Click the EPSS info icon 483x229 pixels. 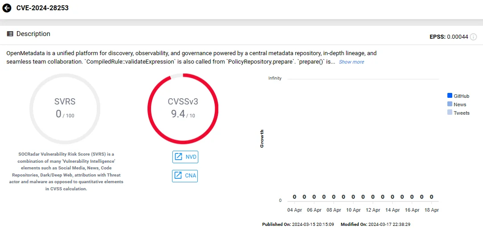474,37
